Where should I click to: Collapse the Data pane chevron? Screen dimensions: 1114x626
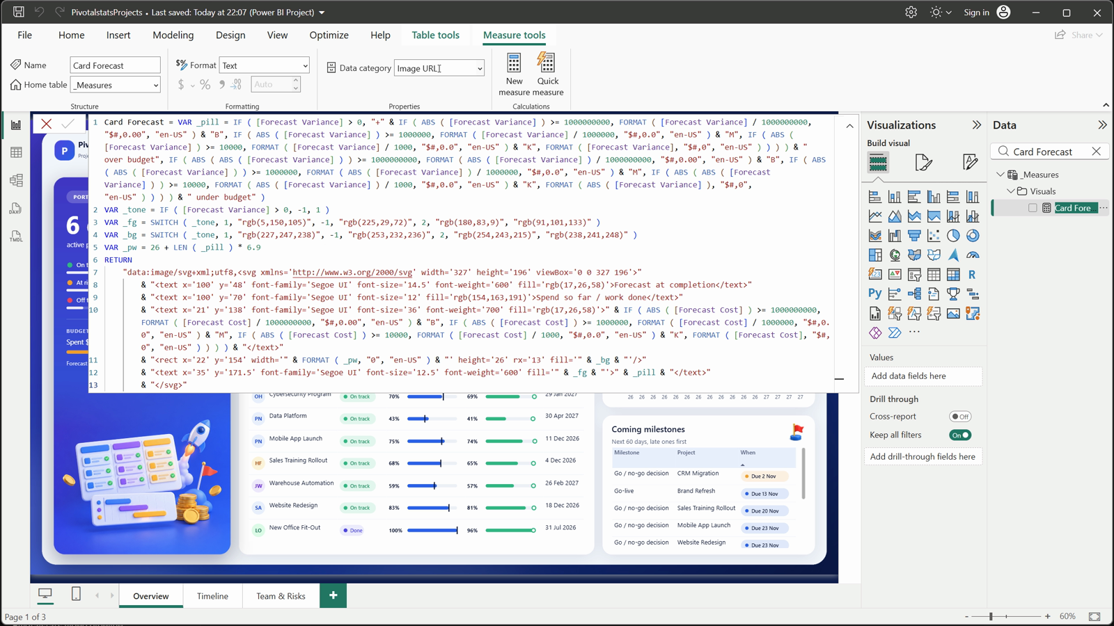[1102, 125]
